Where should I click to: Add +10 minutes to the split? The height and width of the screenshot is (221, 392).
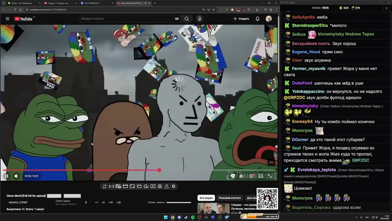[111, 203]
